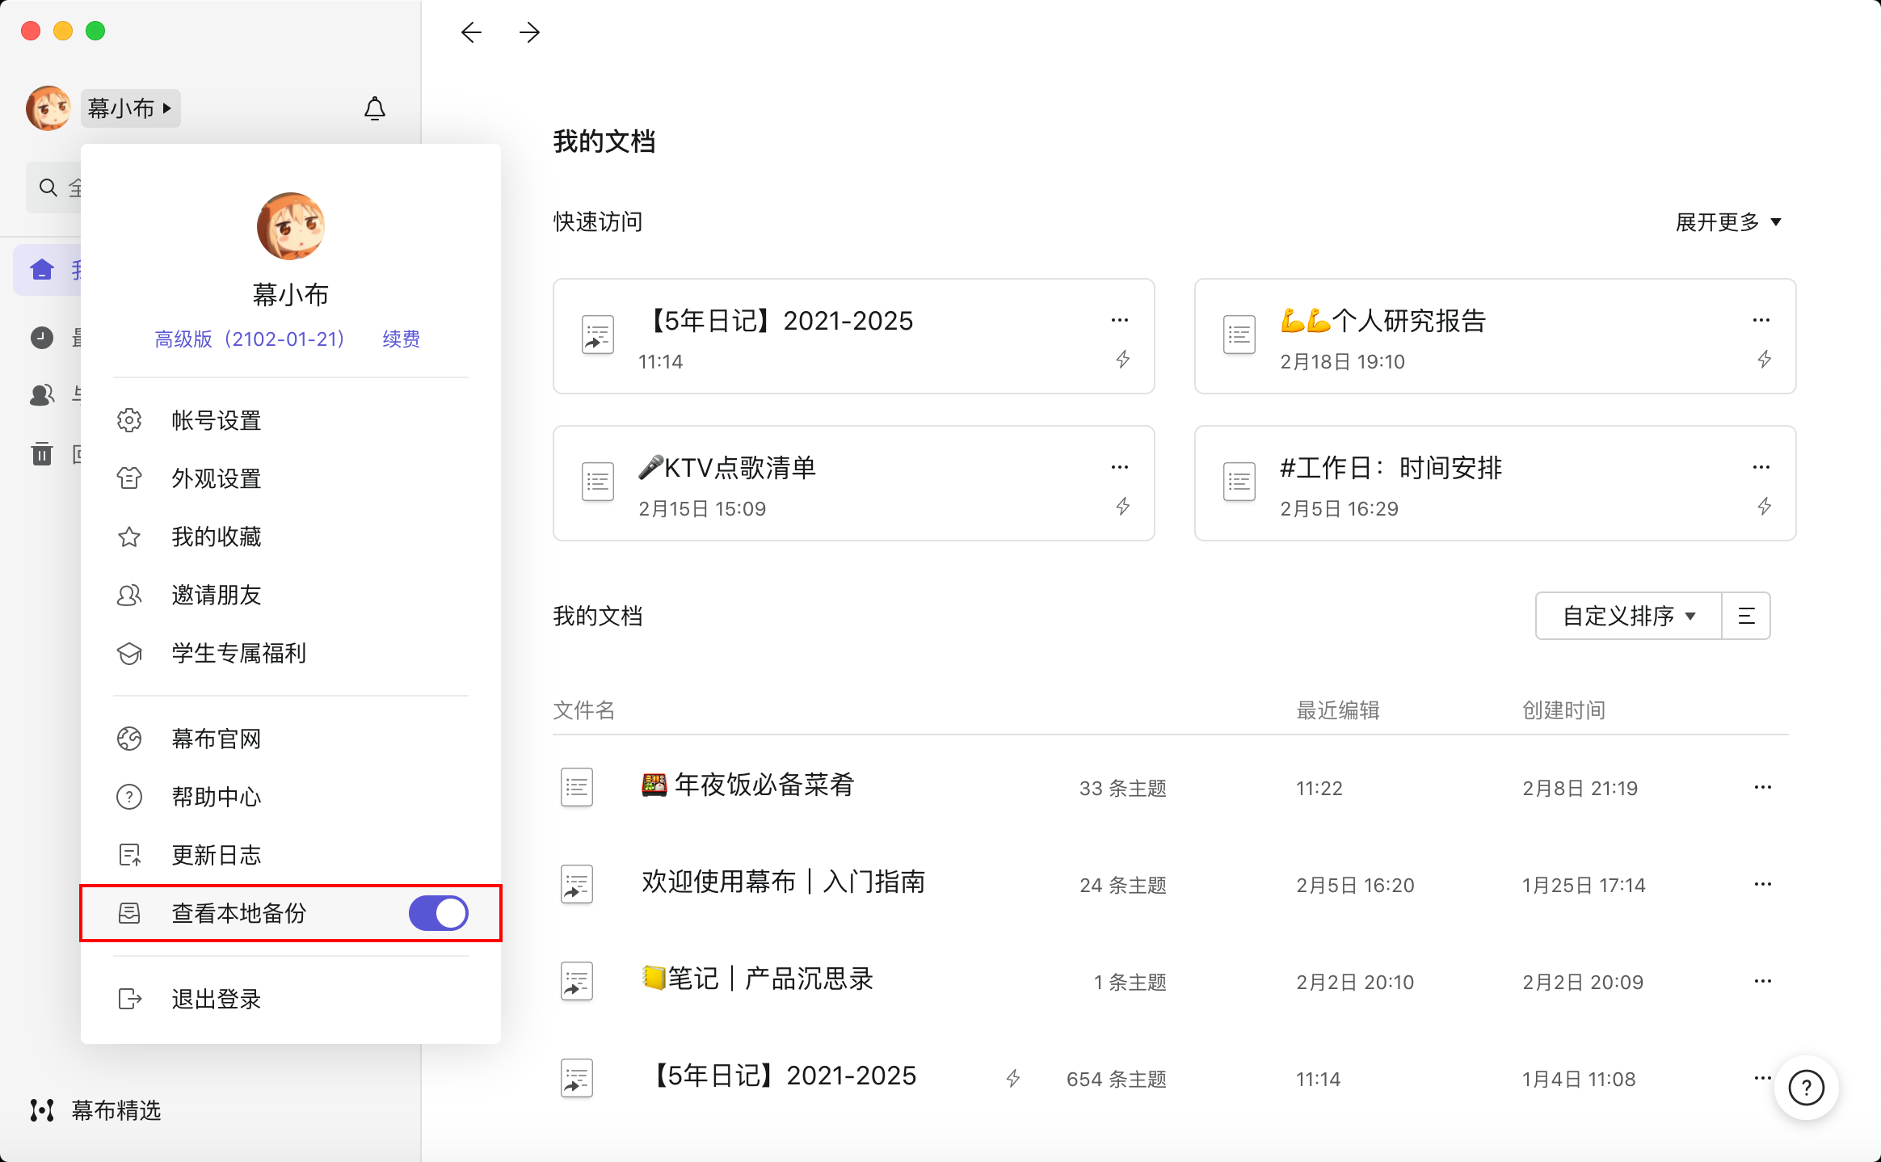Image resolution: width=1881 pixels, height=1162 pixels.
Task: Click the 创建时间 column header
Action: pos(1564,710)
